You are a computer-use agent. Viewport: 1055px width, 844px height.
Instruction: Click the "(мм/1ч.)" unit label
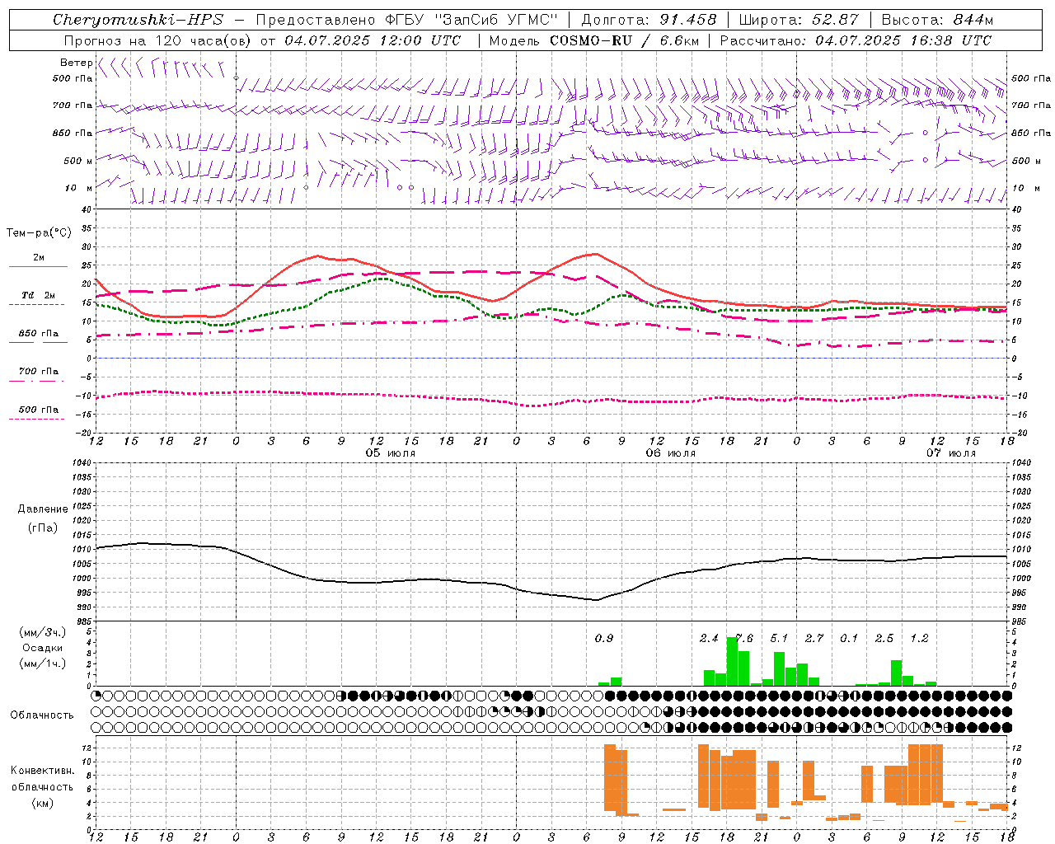pos(42,663)
